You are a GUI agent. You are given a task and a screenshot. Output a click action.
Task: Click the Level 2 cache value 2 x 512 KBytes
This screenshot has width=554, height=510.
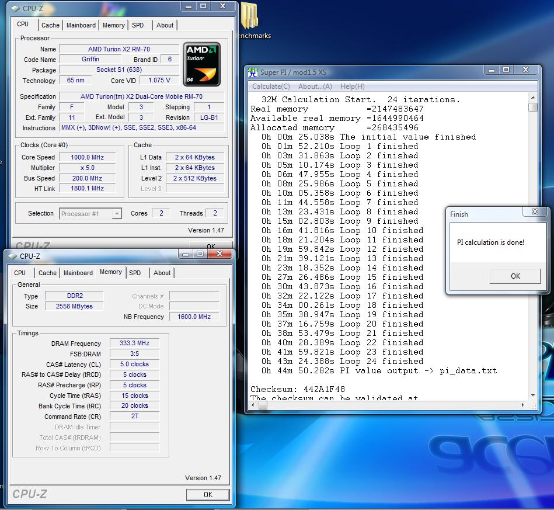[x=194, y=178]
